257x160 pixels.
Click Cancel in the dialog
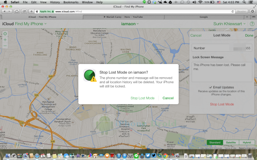168,98
